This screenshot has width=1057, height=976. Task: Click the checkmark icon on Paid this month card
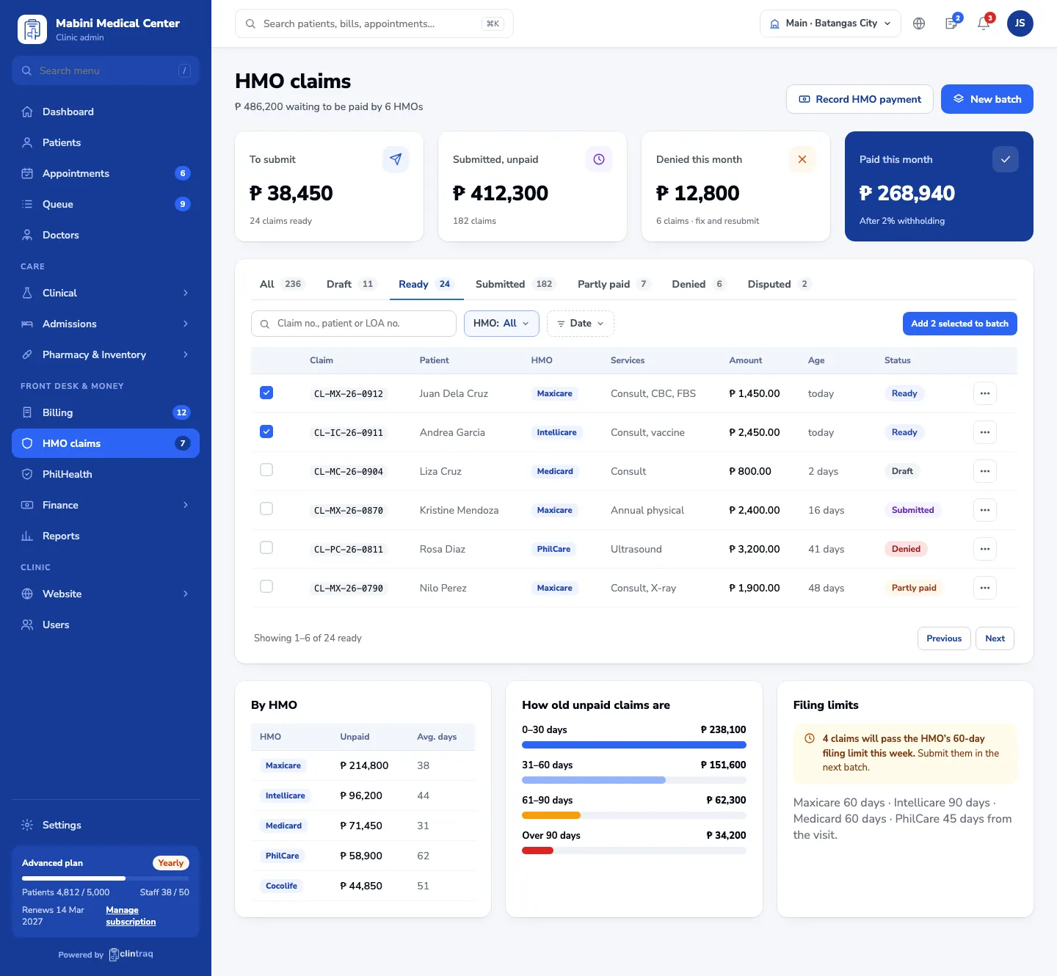point(1006,159)
